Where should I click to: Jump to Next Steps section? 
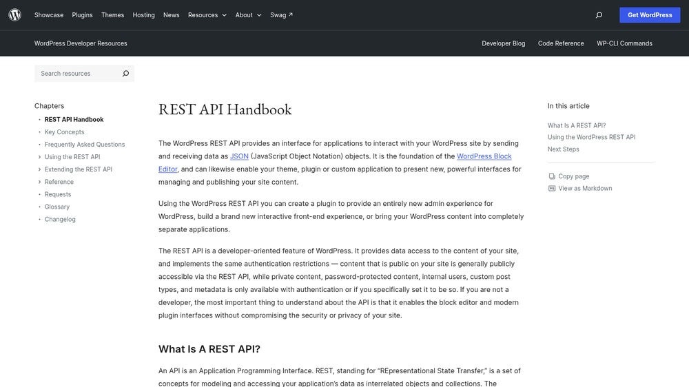coord(563,149)
